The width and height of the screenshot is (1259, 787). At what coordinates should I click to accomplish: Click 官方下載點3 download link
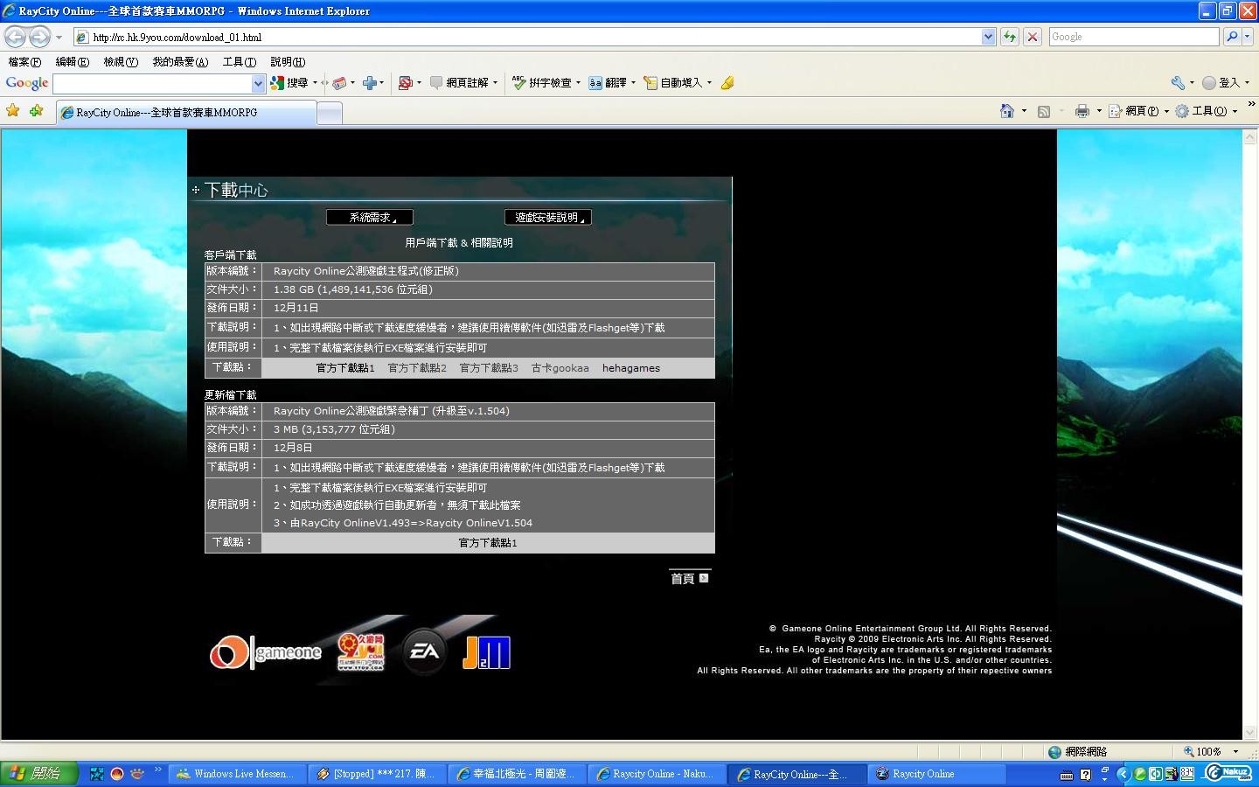(489, 368)
